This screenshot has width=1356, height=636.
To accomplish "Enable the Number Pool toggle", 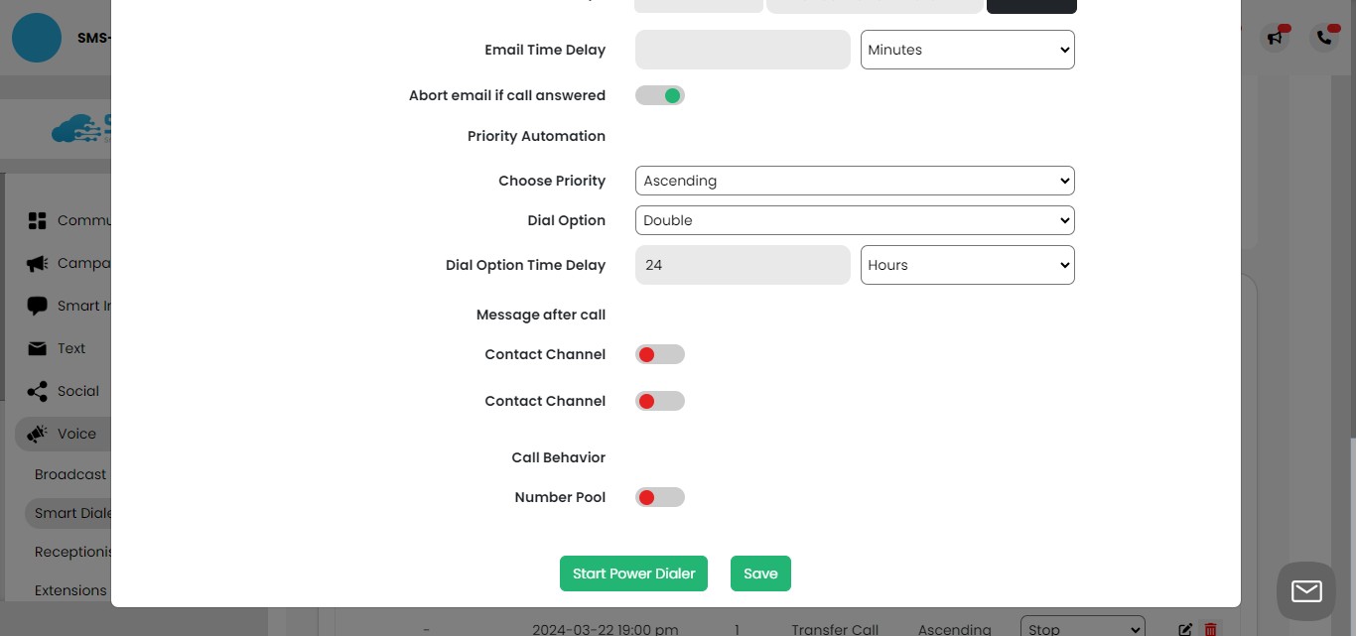I will [x=660, y=497].
